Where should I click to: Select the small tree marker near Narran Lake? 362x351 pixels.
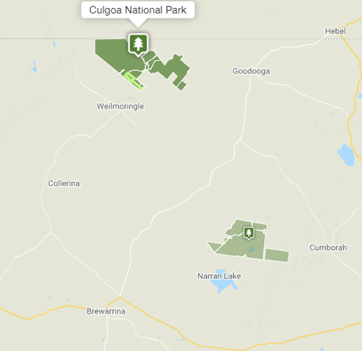point(249,233)
